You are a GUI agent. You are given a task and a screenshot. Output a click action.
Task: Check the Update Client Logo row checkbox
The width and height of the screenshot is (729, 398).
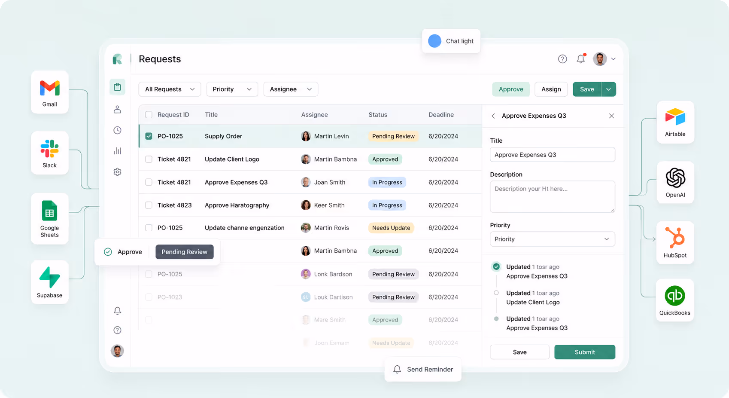[x=149, y=159]
